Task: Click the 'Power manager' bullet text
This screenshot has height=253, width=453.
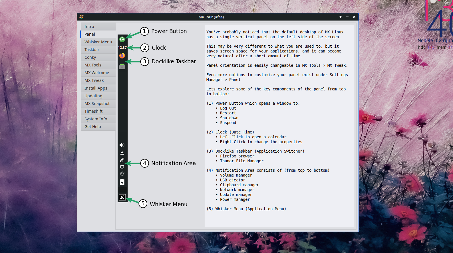Action: pyautogui.click(x=235, y=199)
